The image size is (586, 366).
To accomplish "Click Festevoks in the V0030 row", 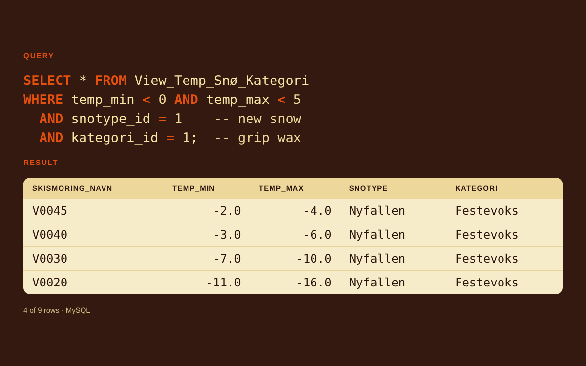I will click(x=487, y=259).
